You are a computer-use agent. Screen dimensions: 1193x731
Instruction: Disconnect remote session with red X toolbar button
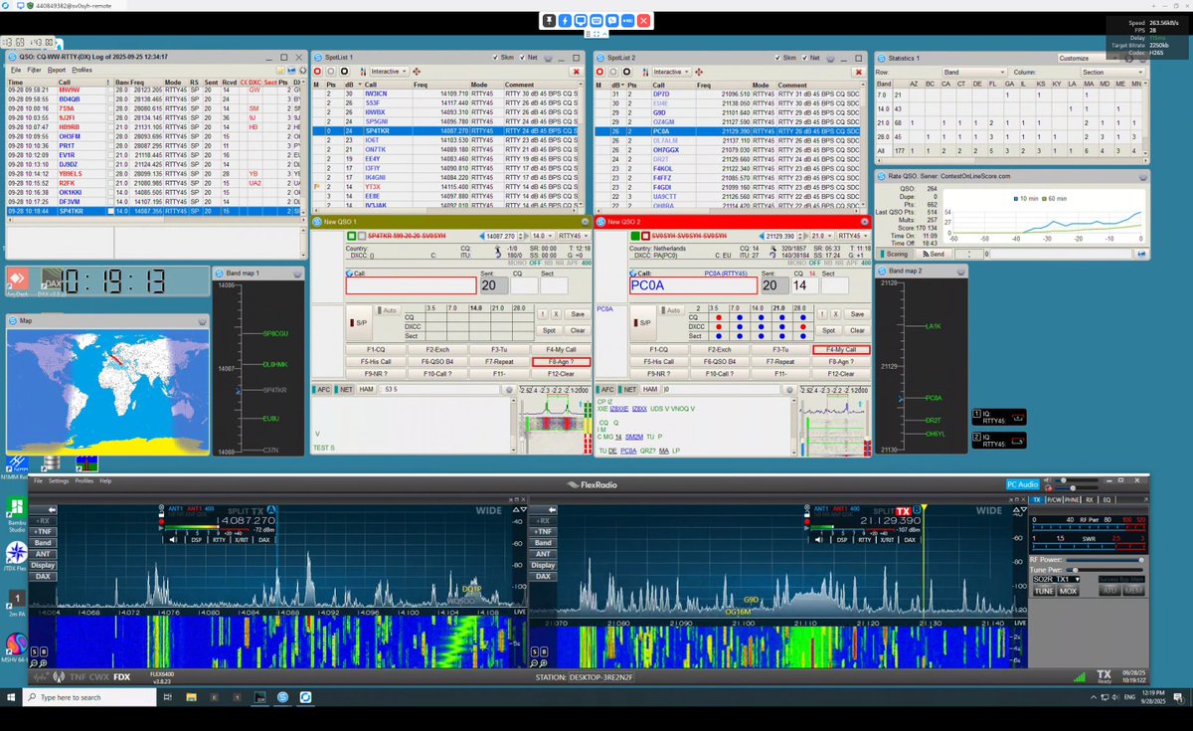pyautogui.click(x=643, y=20)
